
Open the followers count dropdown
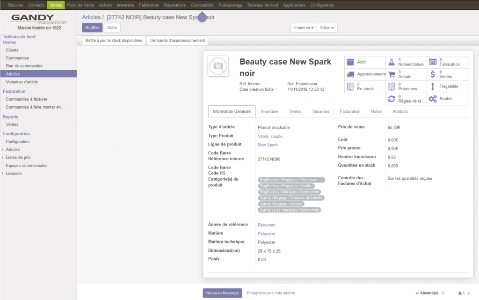point(464,293)
